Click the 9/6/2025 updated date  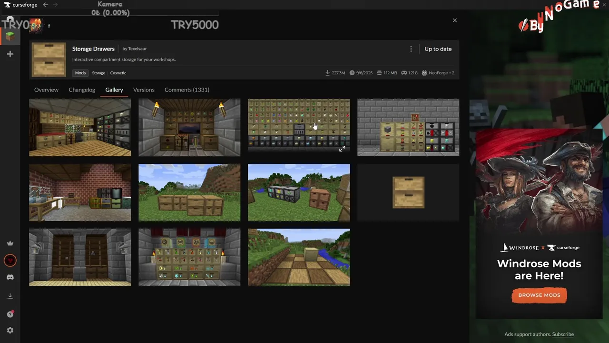click(362, 73)
